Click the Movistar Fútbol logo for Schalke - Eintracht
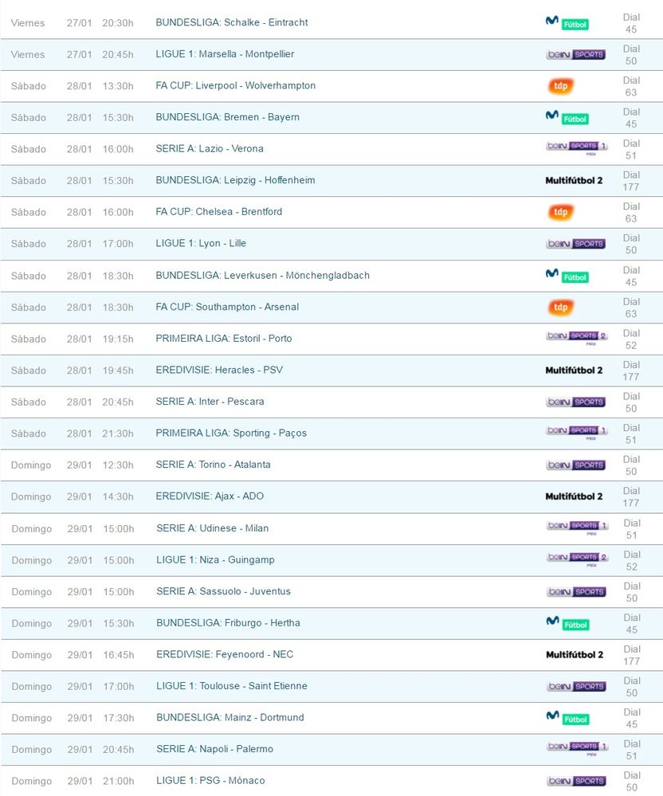The height and width of the screenshot is (796, 663). (567, 23)
